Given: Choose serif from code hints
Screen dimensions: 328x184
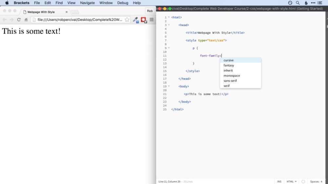Looking at the screenshot, I should click(x=240, y=86).
